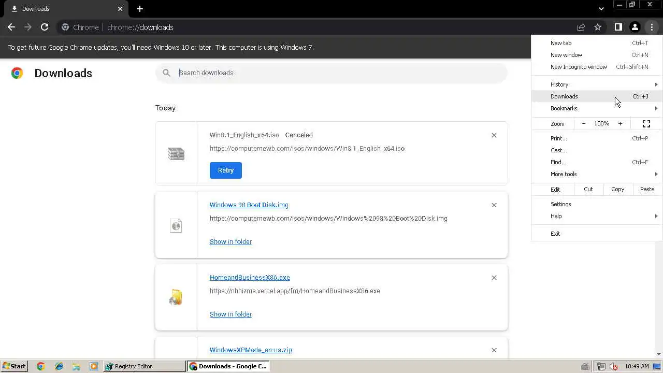The image size is (663, 373).
Task: Select Find in menu
Action: coord(597,162)
